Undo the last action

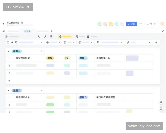pyautogui.click(x=39, y=37)
